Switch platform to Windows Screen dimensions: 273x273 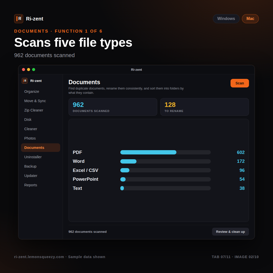tap(226, 19)
